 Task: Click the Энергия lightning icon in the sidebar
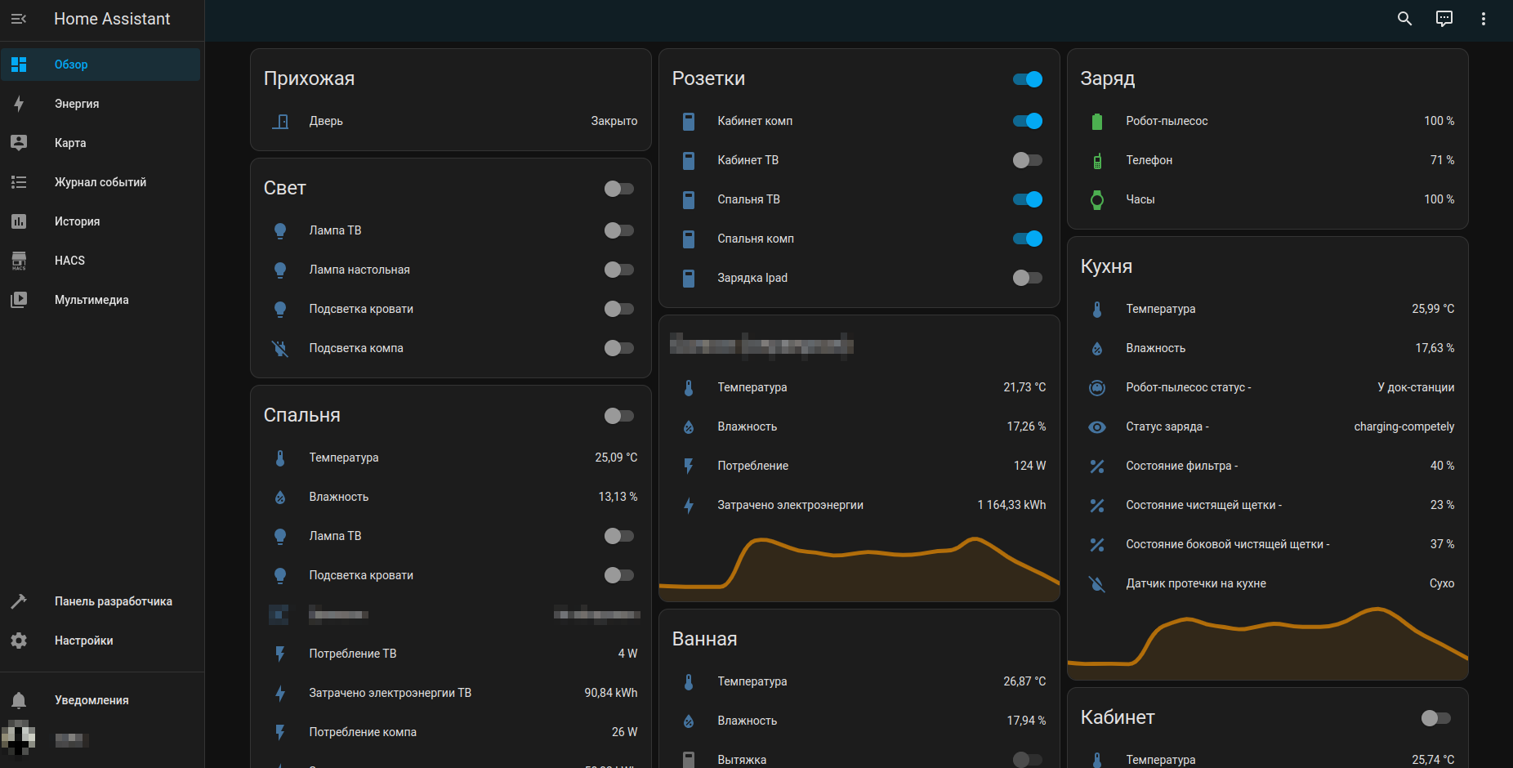(x=19, y=104)
